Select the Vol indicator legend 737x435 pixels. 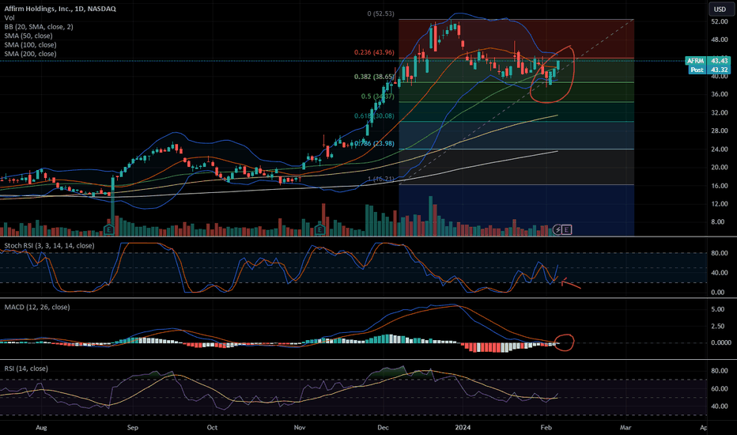9,17
